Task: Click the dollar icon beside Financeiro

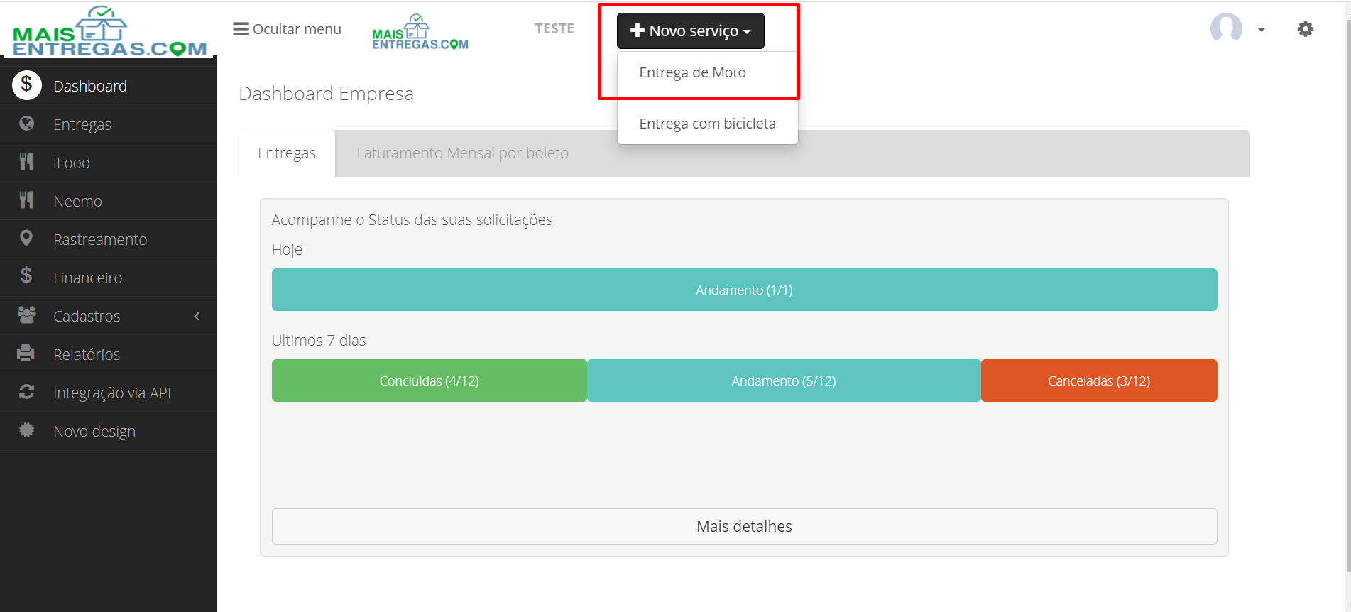Action: (x=26, y=275)
